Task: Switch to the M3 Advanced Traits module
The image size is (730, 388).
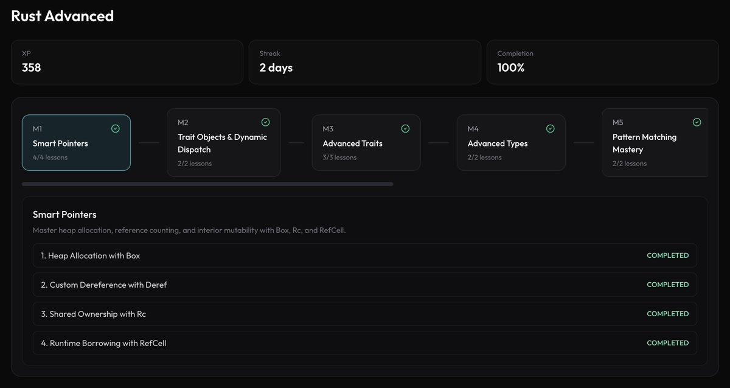Action: pyautogui.click(x=366, y=142)
